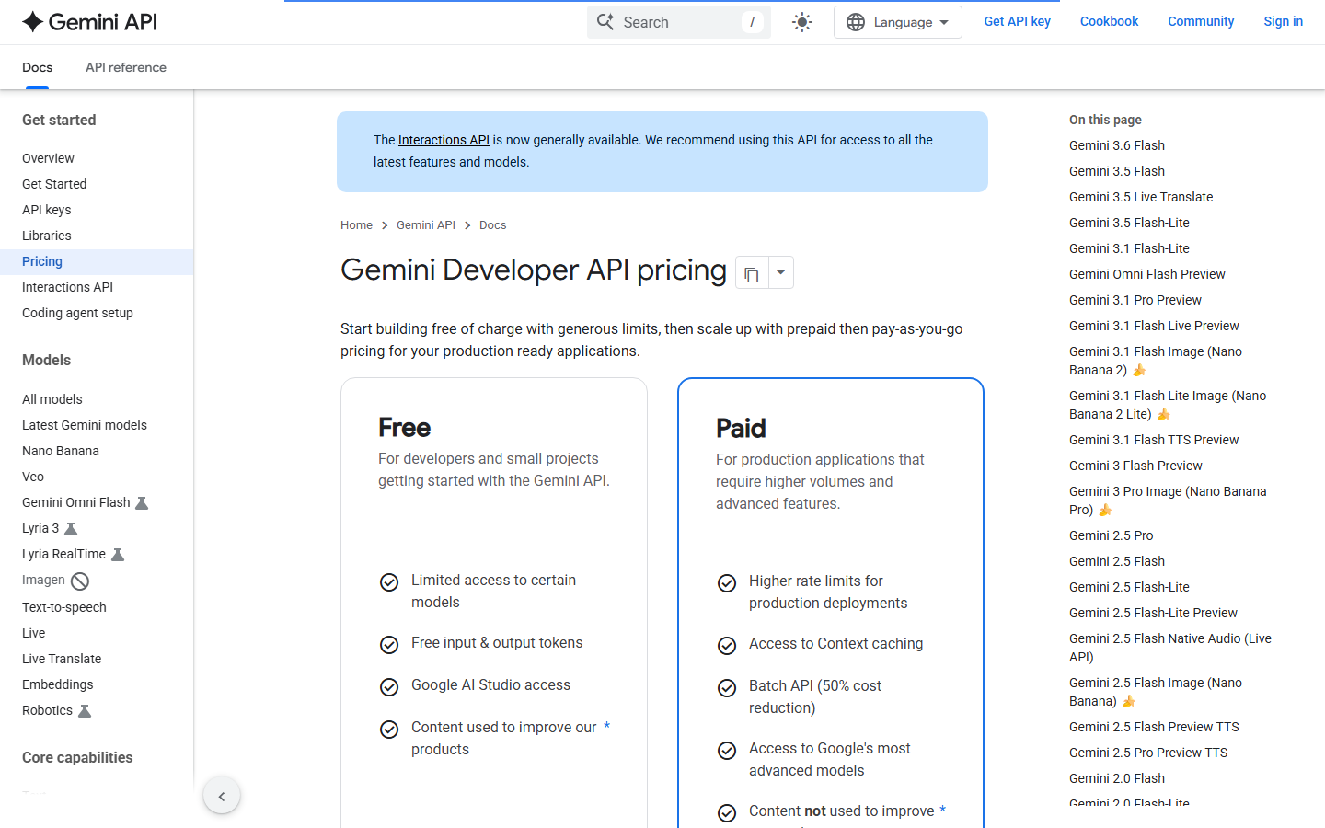Open Embeddings sidebar item
The height and width of the screenshot is (828, 1325).
tap(58, 684)
